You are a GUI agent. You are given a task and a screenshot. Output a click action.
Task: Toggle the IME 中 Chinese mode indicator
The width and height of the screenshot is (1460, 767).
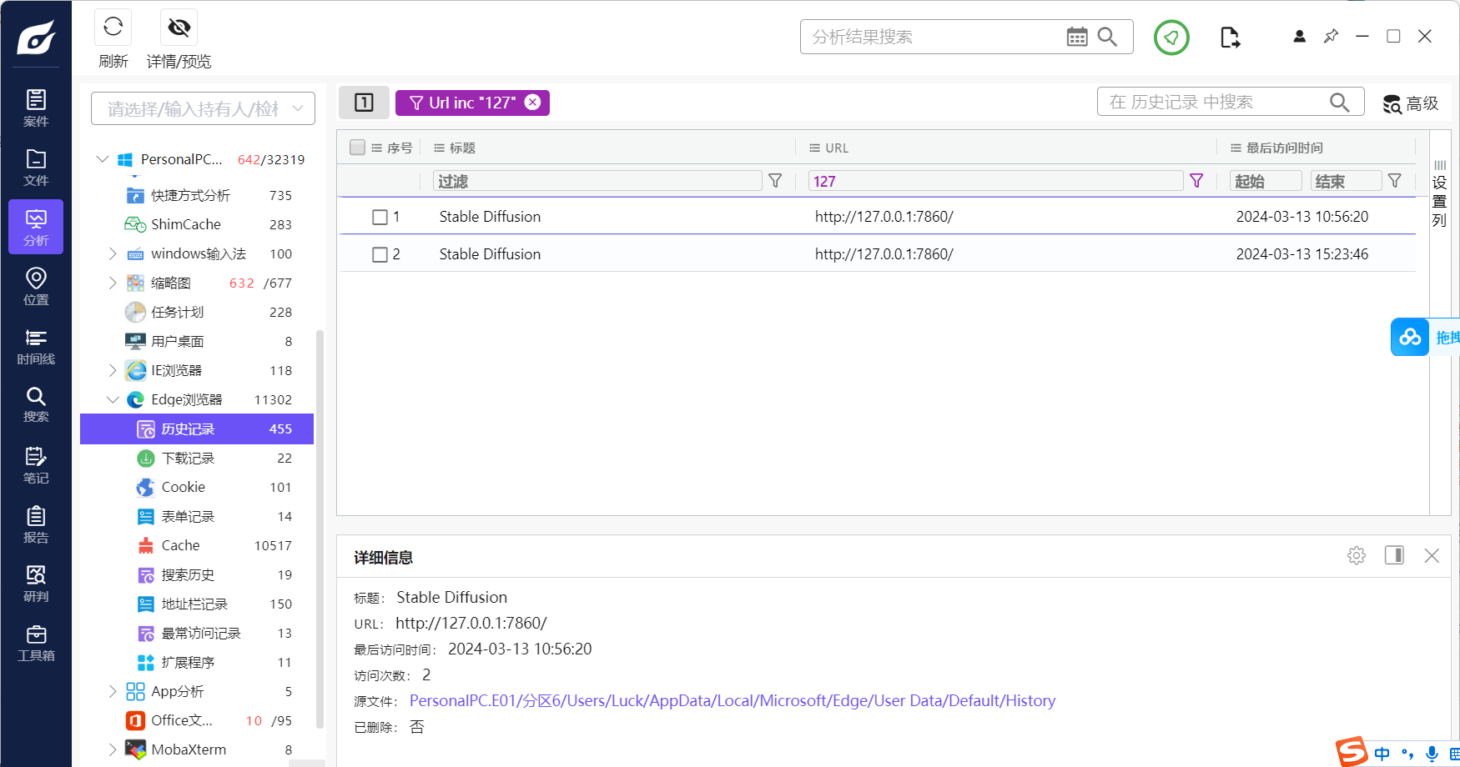1382,754
